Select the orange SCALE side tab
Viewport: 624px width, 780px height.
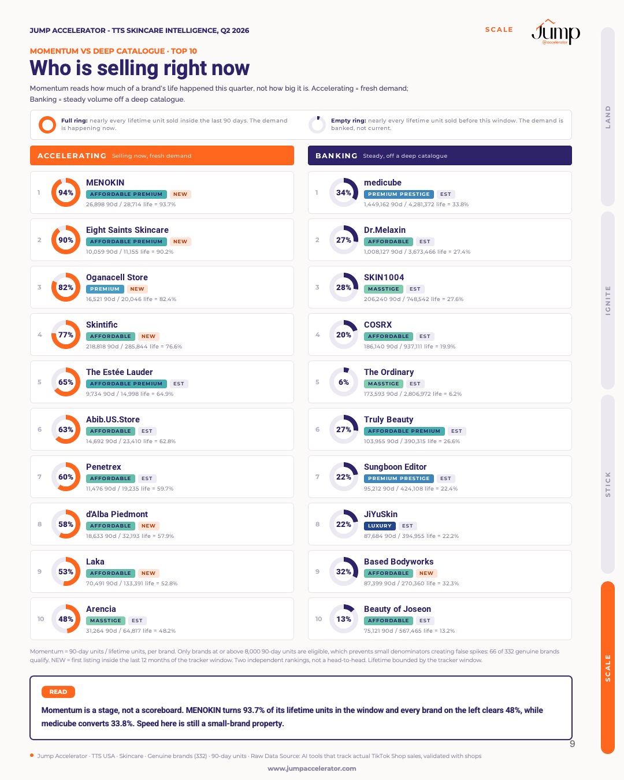[x=608, y=667]
